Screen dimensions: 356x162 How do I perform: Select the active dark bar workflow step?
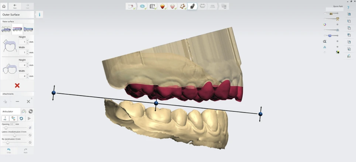coord(192,6)
